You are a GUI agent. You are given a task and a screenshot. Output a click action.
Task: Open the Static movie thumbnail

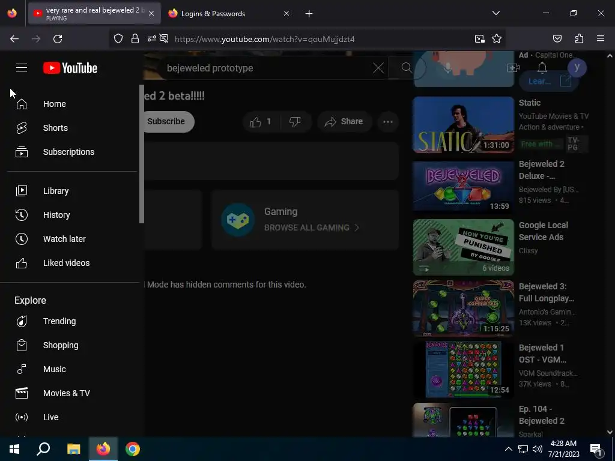(463, 125)
